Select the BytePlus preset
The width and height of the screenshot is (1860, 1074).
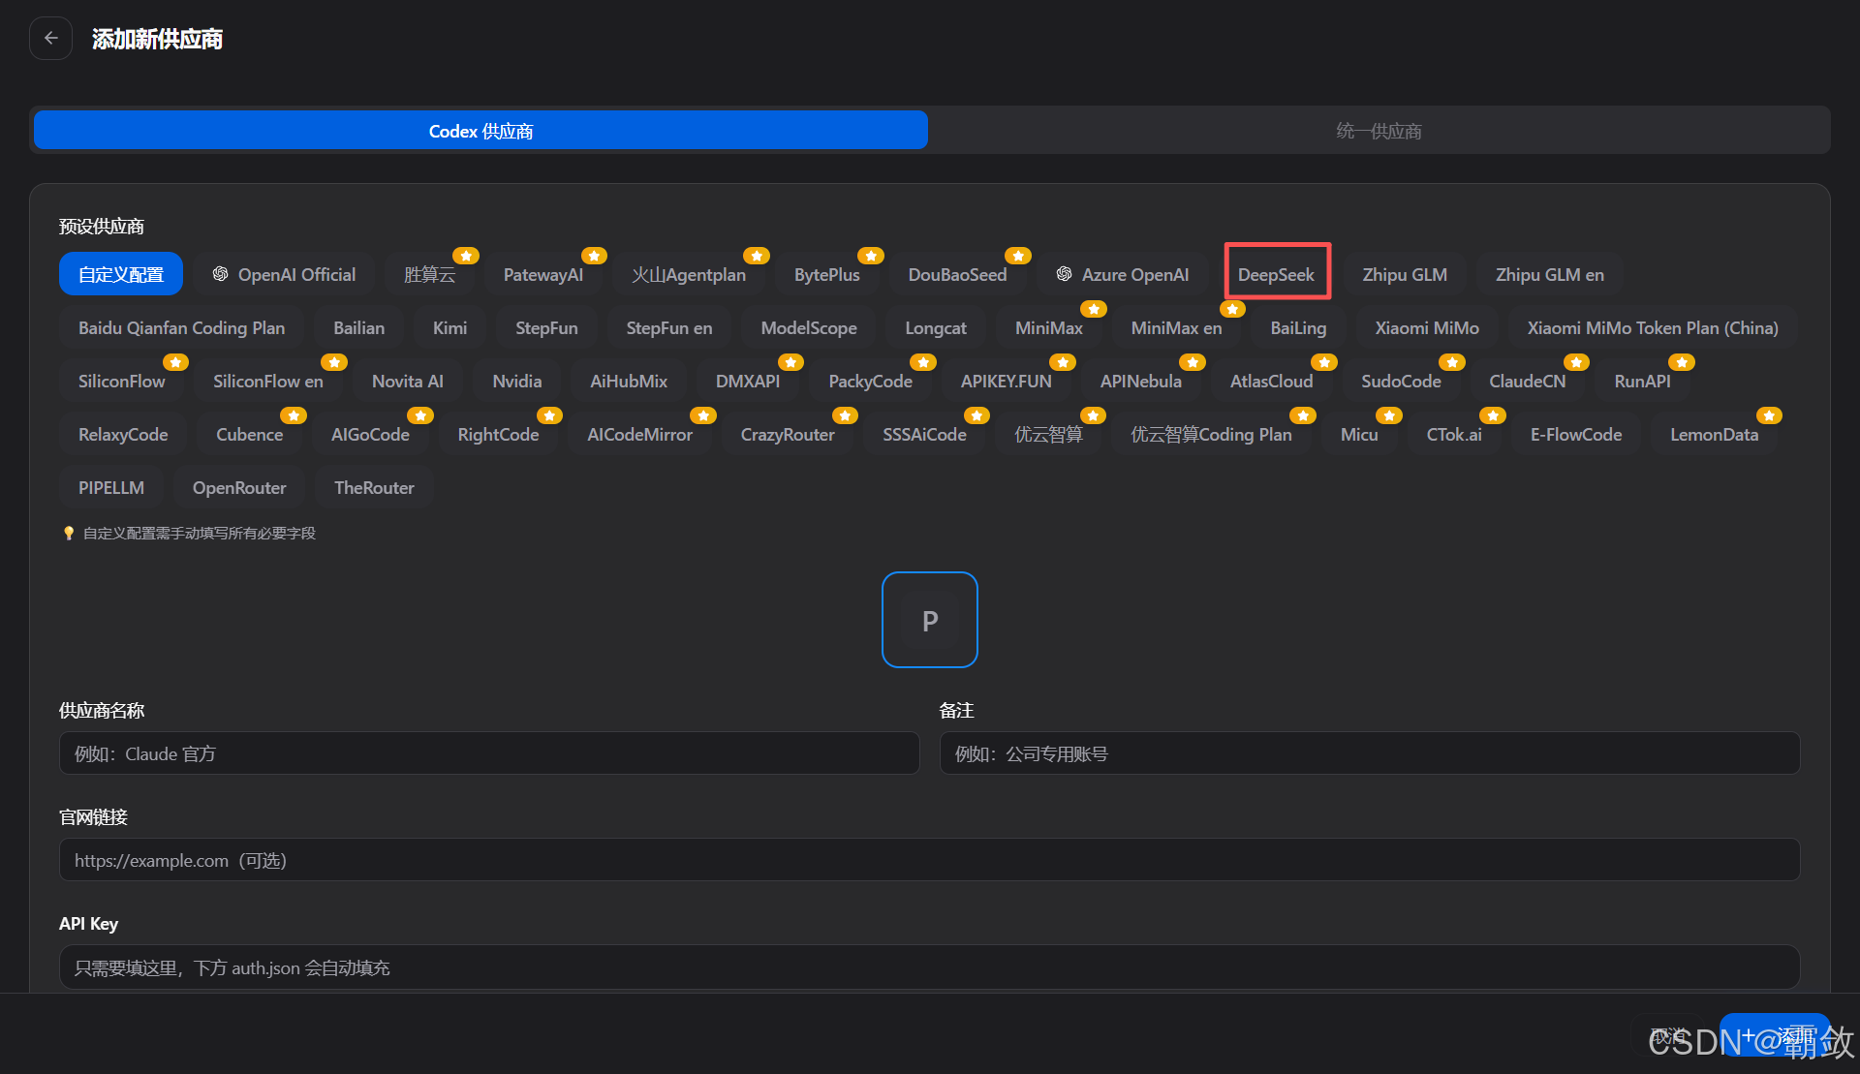[827, 274]
